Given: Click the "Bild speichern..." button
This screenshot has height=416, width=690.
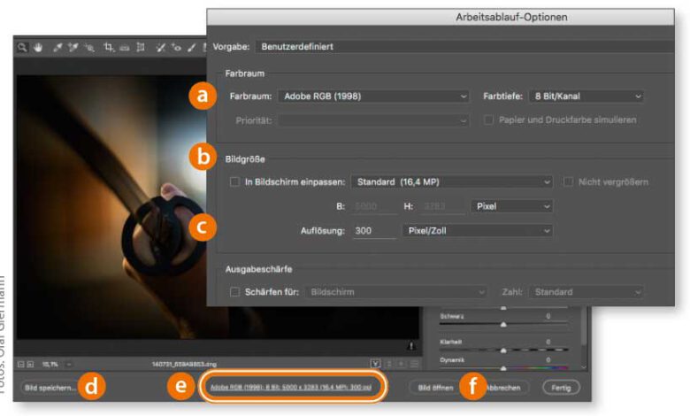Looking at the screenshot, I should pyautogui.click(x=50, y=388).
